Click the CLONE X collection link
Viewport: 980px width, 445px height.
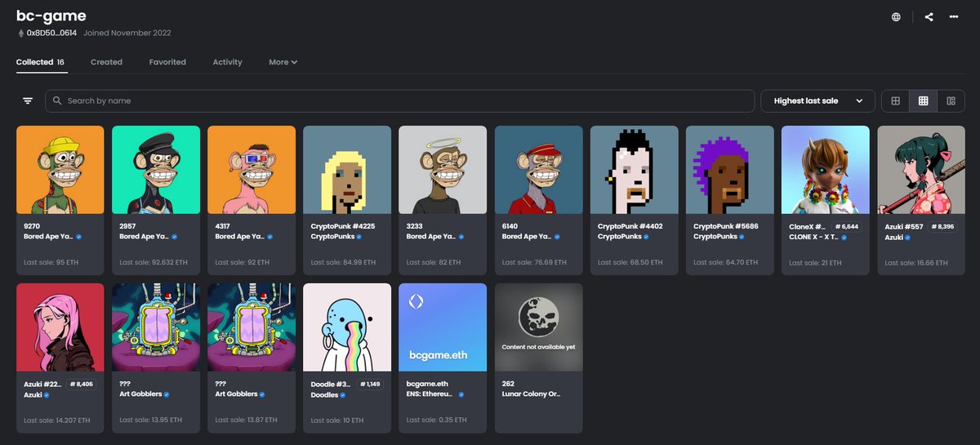tap(814, 236)
